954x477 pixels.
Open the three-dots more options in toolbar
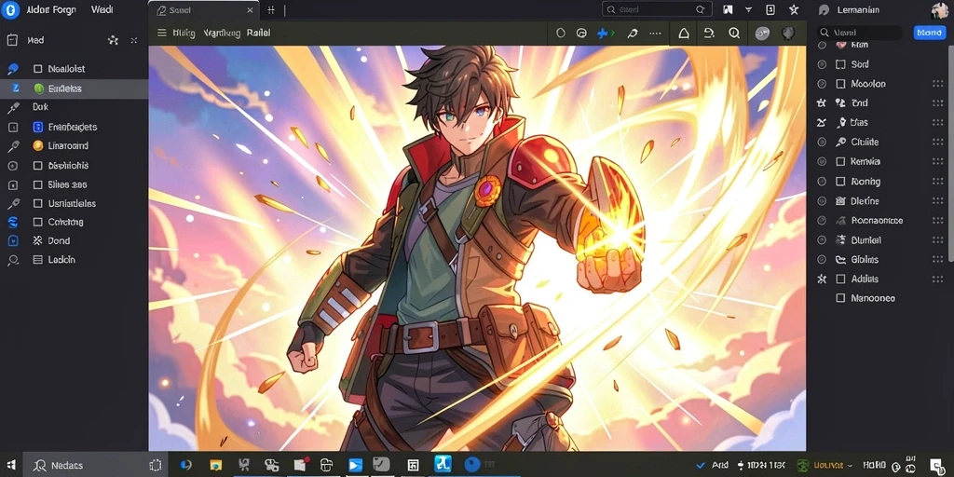pyautogui.click(x=655, y=34)
